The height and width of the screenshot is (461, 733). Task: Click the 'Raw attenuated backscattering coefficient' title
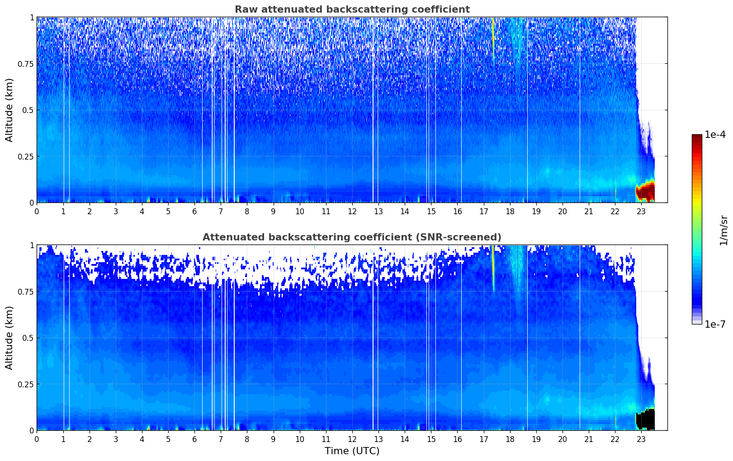coord(352,9)
